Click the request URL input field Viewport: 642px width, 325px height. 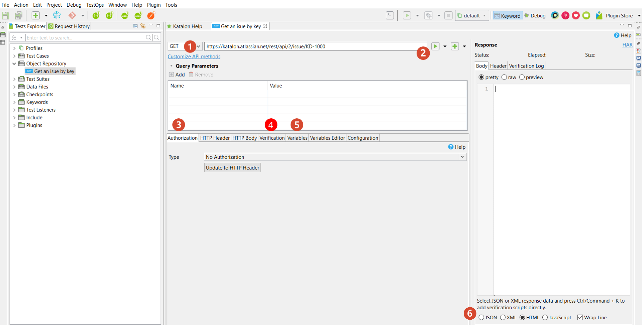pos(315,46)
